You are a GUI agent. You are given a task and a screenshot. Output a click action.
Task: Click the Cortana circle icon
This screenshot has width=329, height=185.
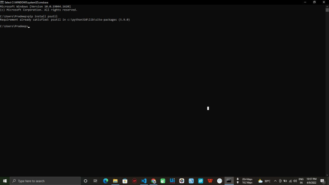pyautogui.click(x=85, y=181)
